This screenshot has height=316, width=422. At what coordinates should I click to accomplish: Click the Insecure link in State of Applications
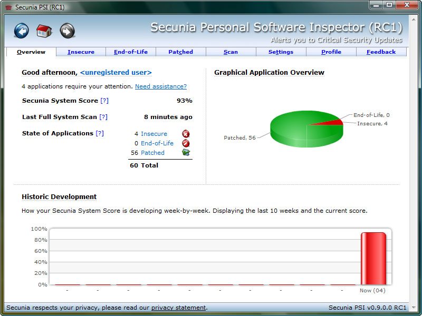point(154,134)
